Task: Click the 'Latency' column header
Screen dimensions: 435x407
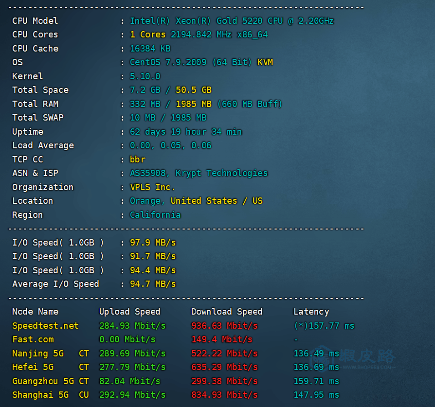Action: 311,312
